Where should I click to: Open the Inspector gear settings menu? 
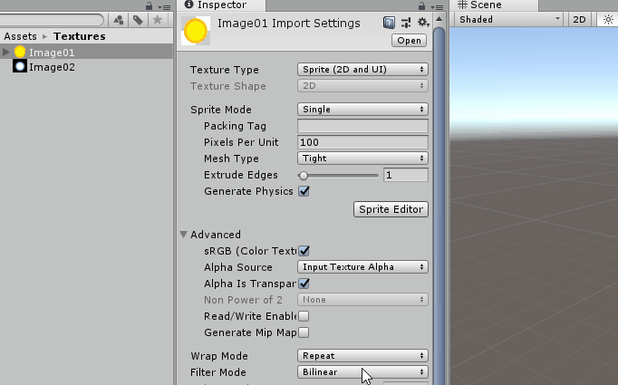click(x=423, y=23)
